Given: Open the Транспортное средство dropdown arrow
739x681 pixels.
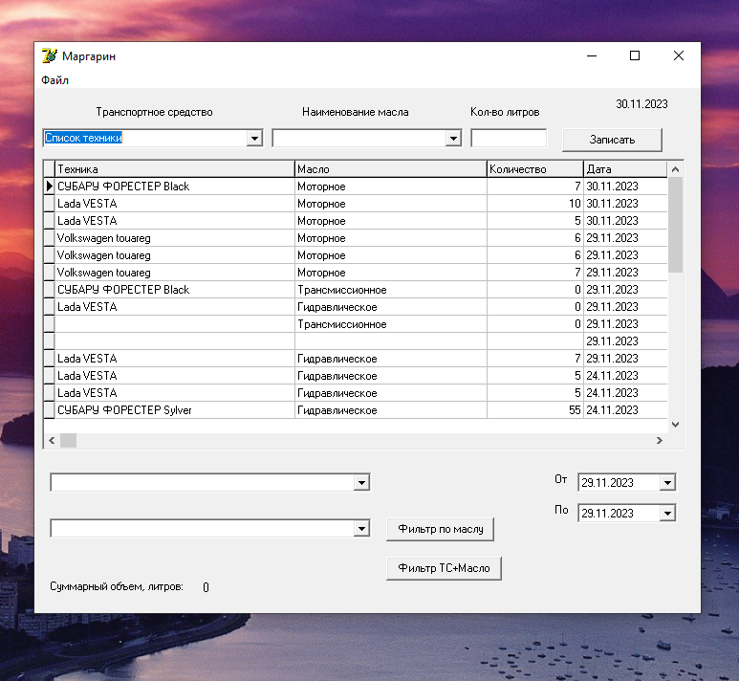Looking at the screenshot, I should click(254, 138).
